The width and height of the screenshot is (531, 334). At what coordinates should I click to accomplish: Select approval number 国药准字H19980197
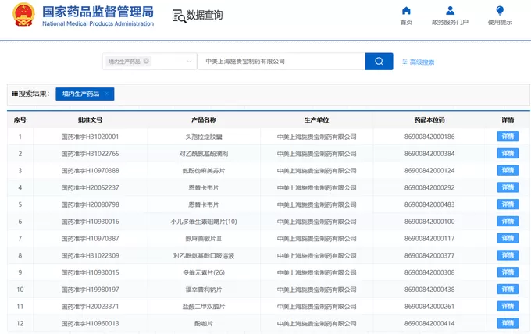(90, 290)
